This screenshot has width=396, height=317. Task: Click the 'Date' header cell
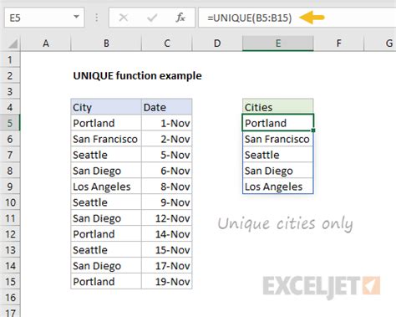tap(167, 107)
